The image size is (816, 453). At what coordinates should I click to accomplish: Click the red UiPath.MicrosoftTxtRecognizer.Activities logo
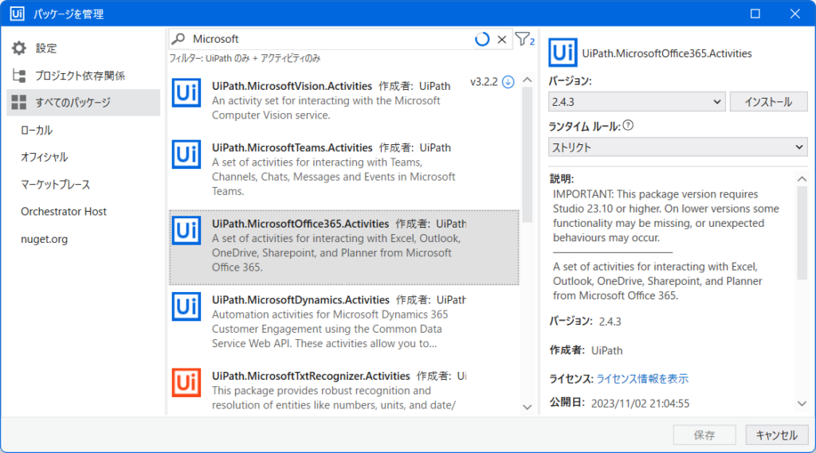coord(186,382)
